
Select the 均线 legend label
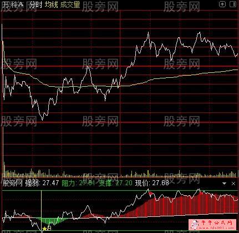(x=51, y=4)
